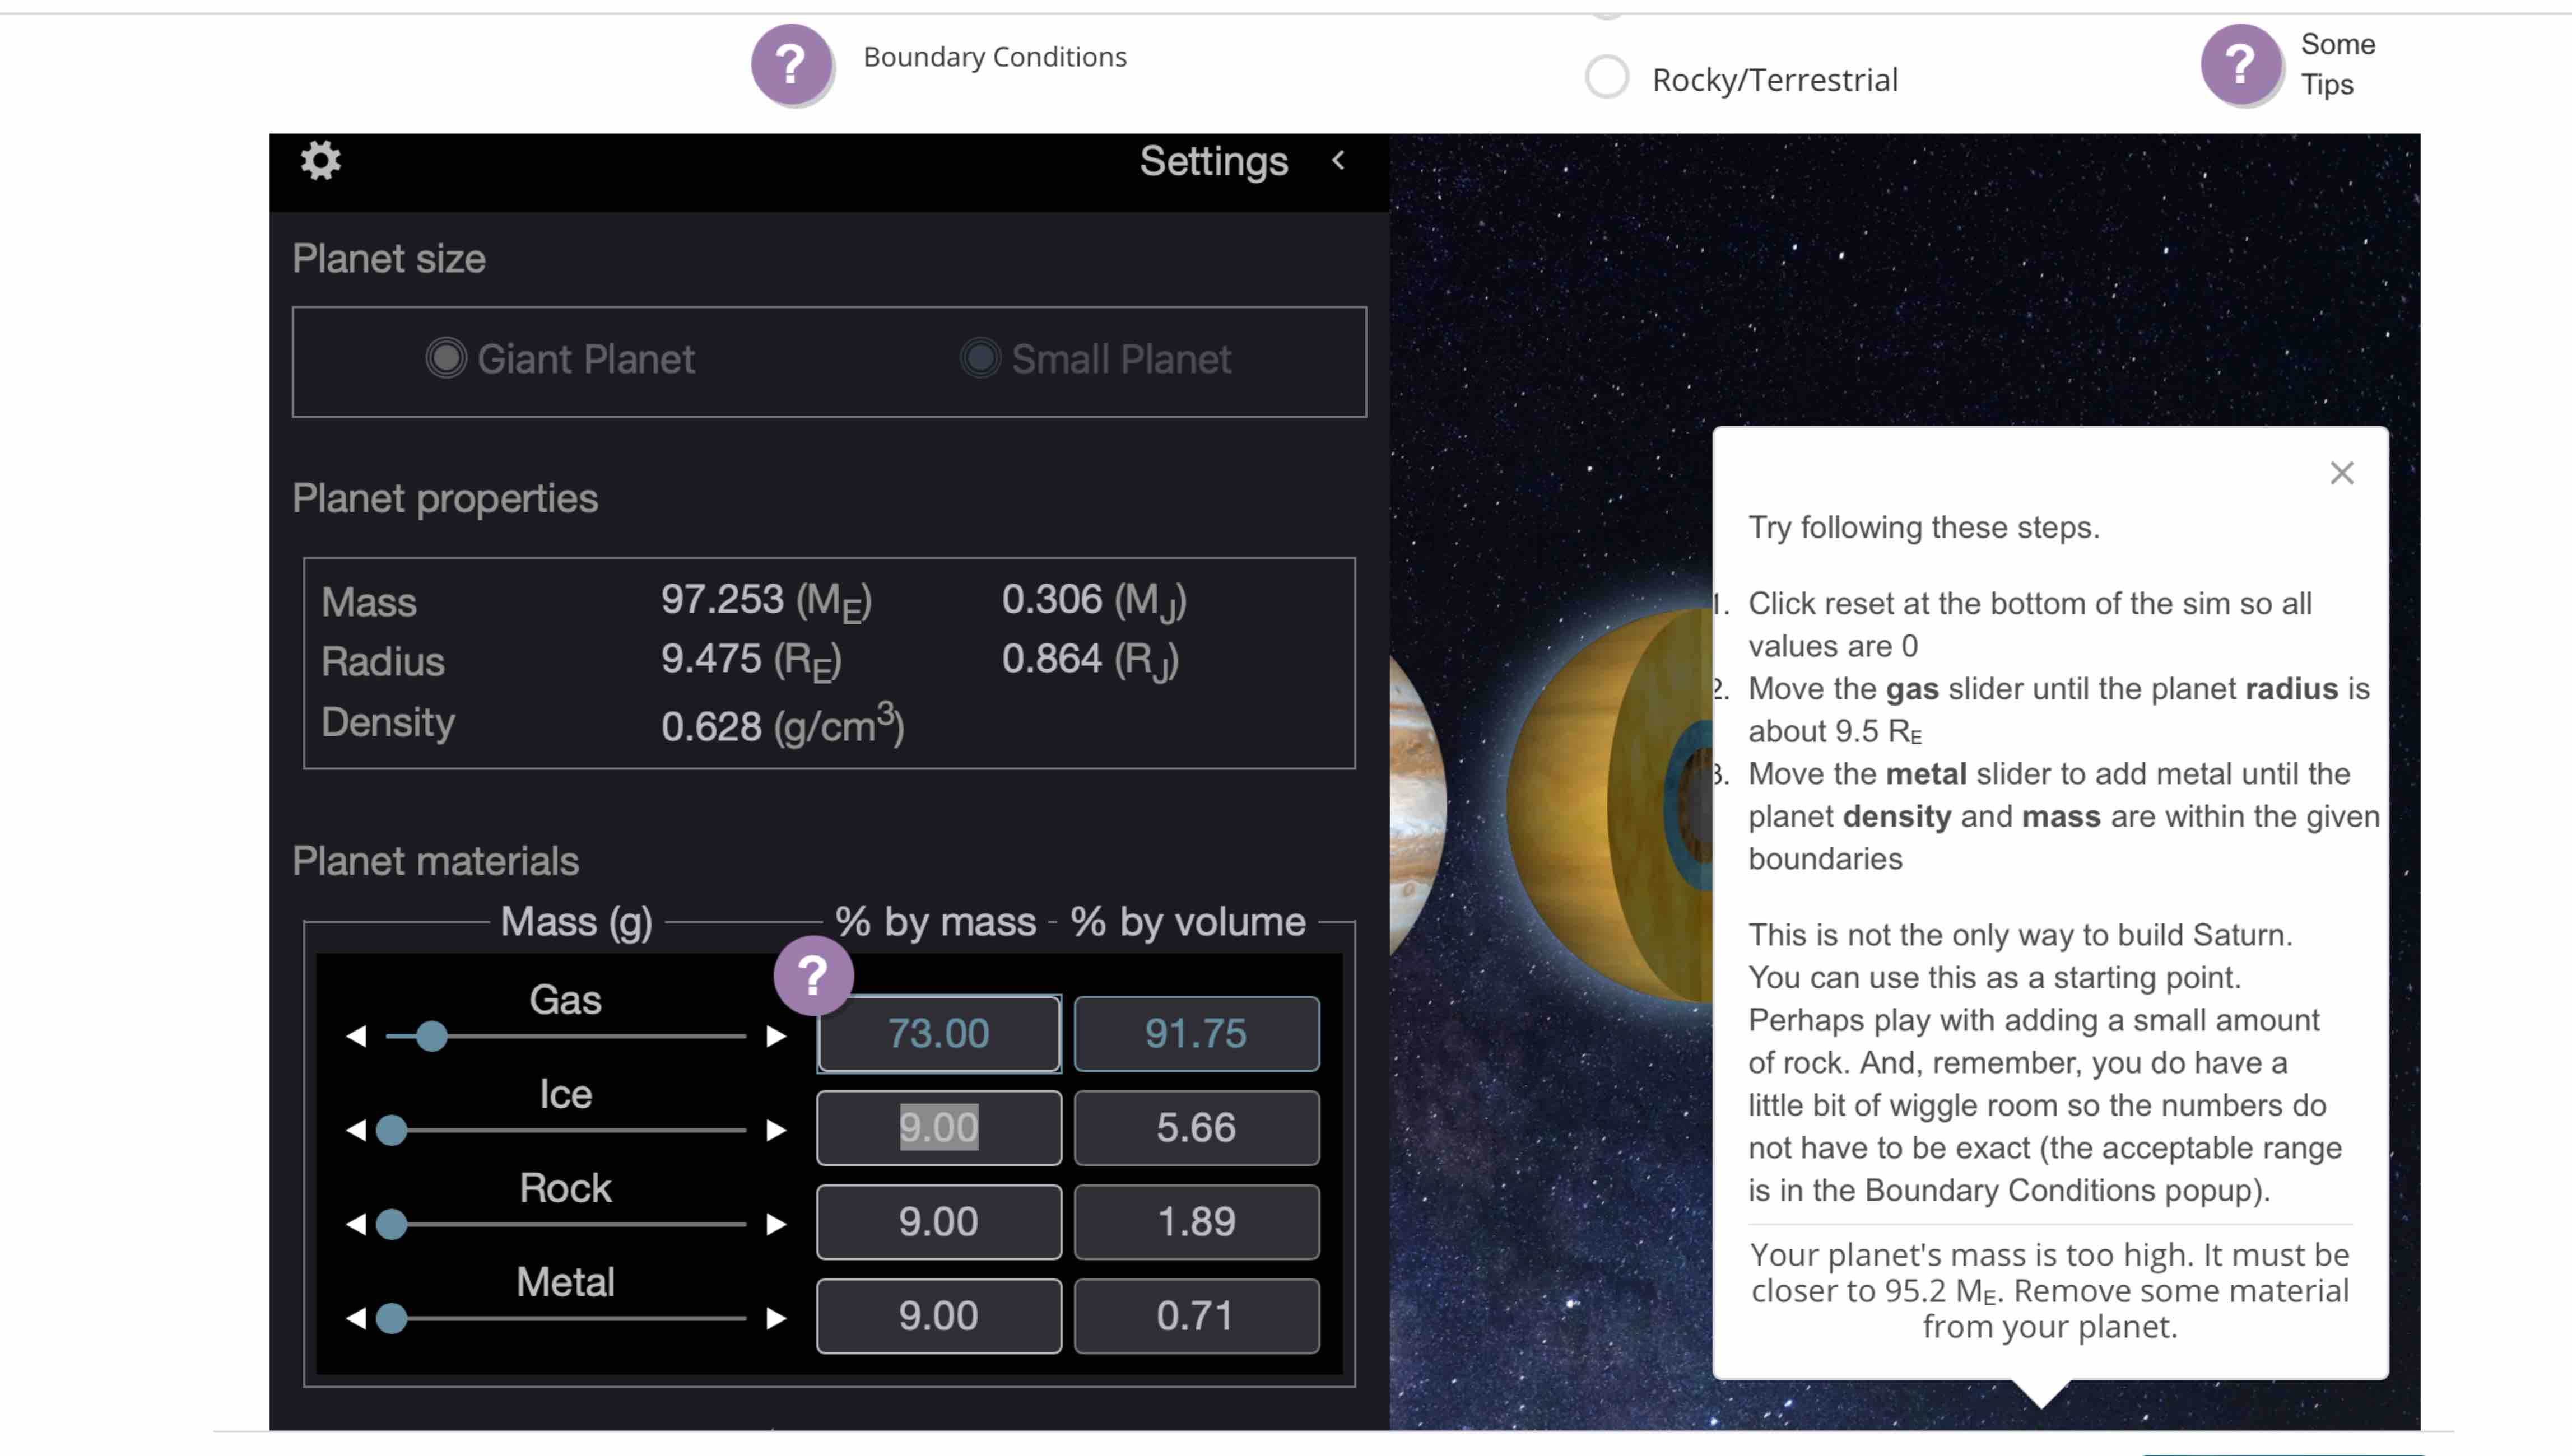Click the Metal percent by mass field
Viewport: 2572px width, 1456px height.
pyautogui.click(x=938, y=1316)
